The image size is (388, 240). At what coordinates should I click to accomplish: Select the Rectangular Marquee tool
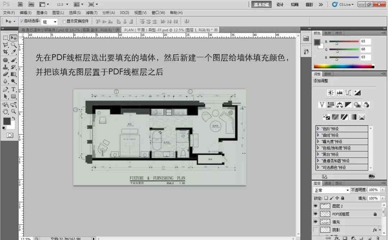click(5, 38)
